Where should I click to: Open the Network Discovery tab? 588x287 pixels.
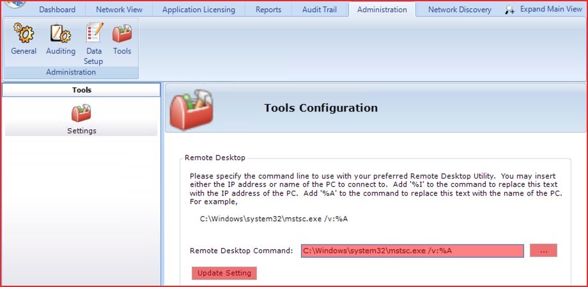[x=460, y=10]
